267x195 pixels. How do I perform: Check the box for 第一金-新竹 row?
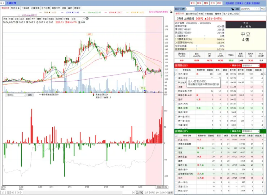176,116
